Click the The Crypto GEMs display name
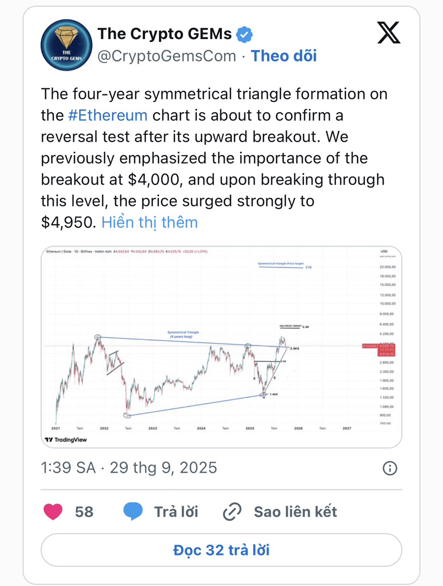 point(164,34)
